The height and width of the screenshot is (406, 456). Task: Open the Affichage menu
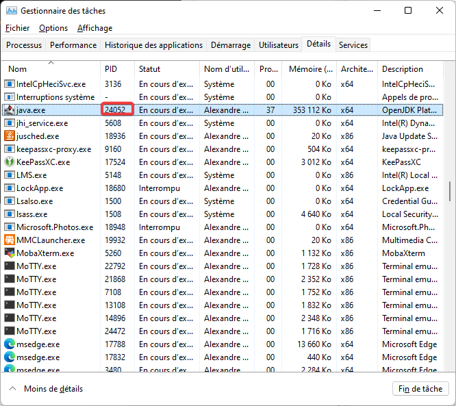[x=94, y=28]
